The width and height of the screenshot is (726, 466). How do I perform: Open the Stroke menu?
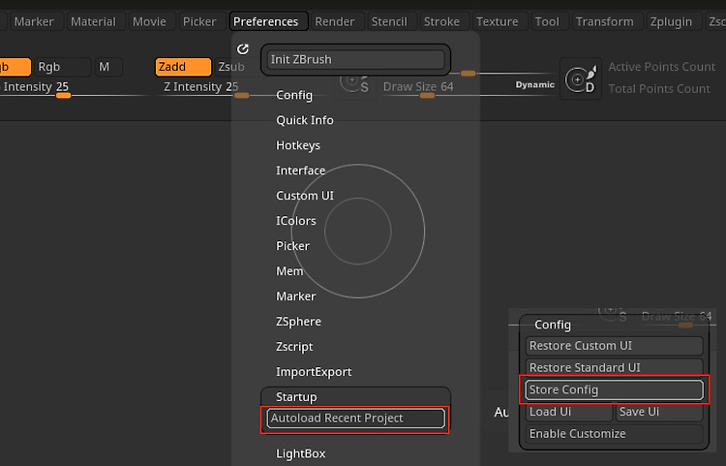[x=441, y=21]
